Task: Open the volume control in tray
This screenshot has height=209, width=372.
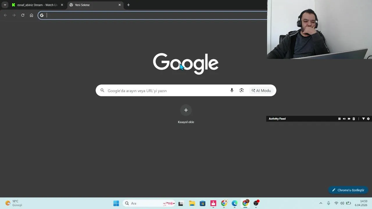Action: tap(342, 203)
